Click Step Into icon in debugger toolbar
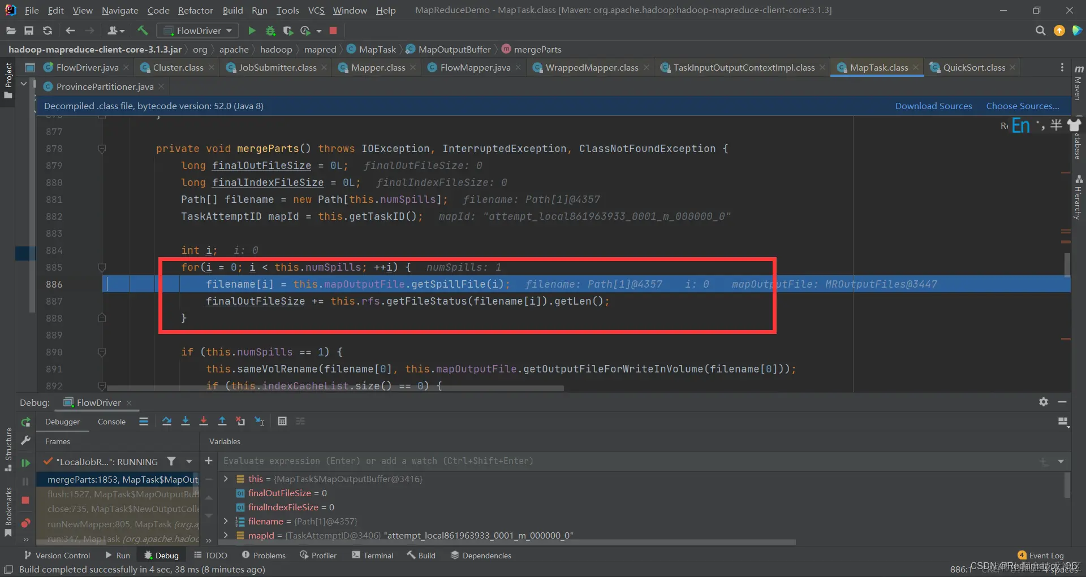Viewport: 1086px width, 577px height. click(185, 421)
